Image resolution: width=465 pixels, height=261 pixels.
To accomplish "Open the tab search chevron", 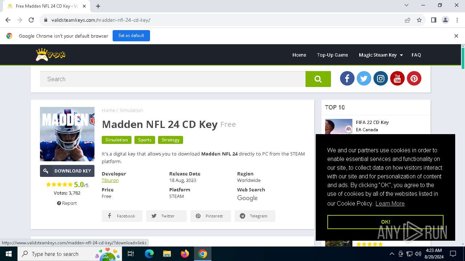I will pyautogui.click(x=407, y=5).
